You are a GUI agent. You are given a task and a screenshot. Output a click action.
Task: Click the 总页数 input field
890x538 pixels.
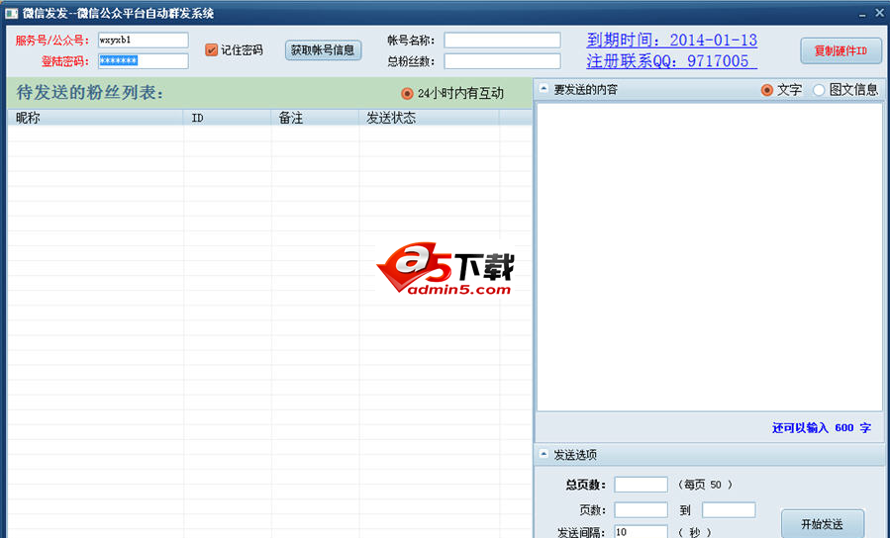click(641, 485)
